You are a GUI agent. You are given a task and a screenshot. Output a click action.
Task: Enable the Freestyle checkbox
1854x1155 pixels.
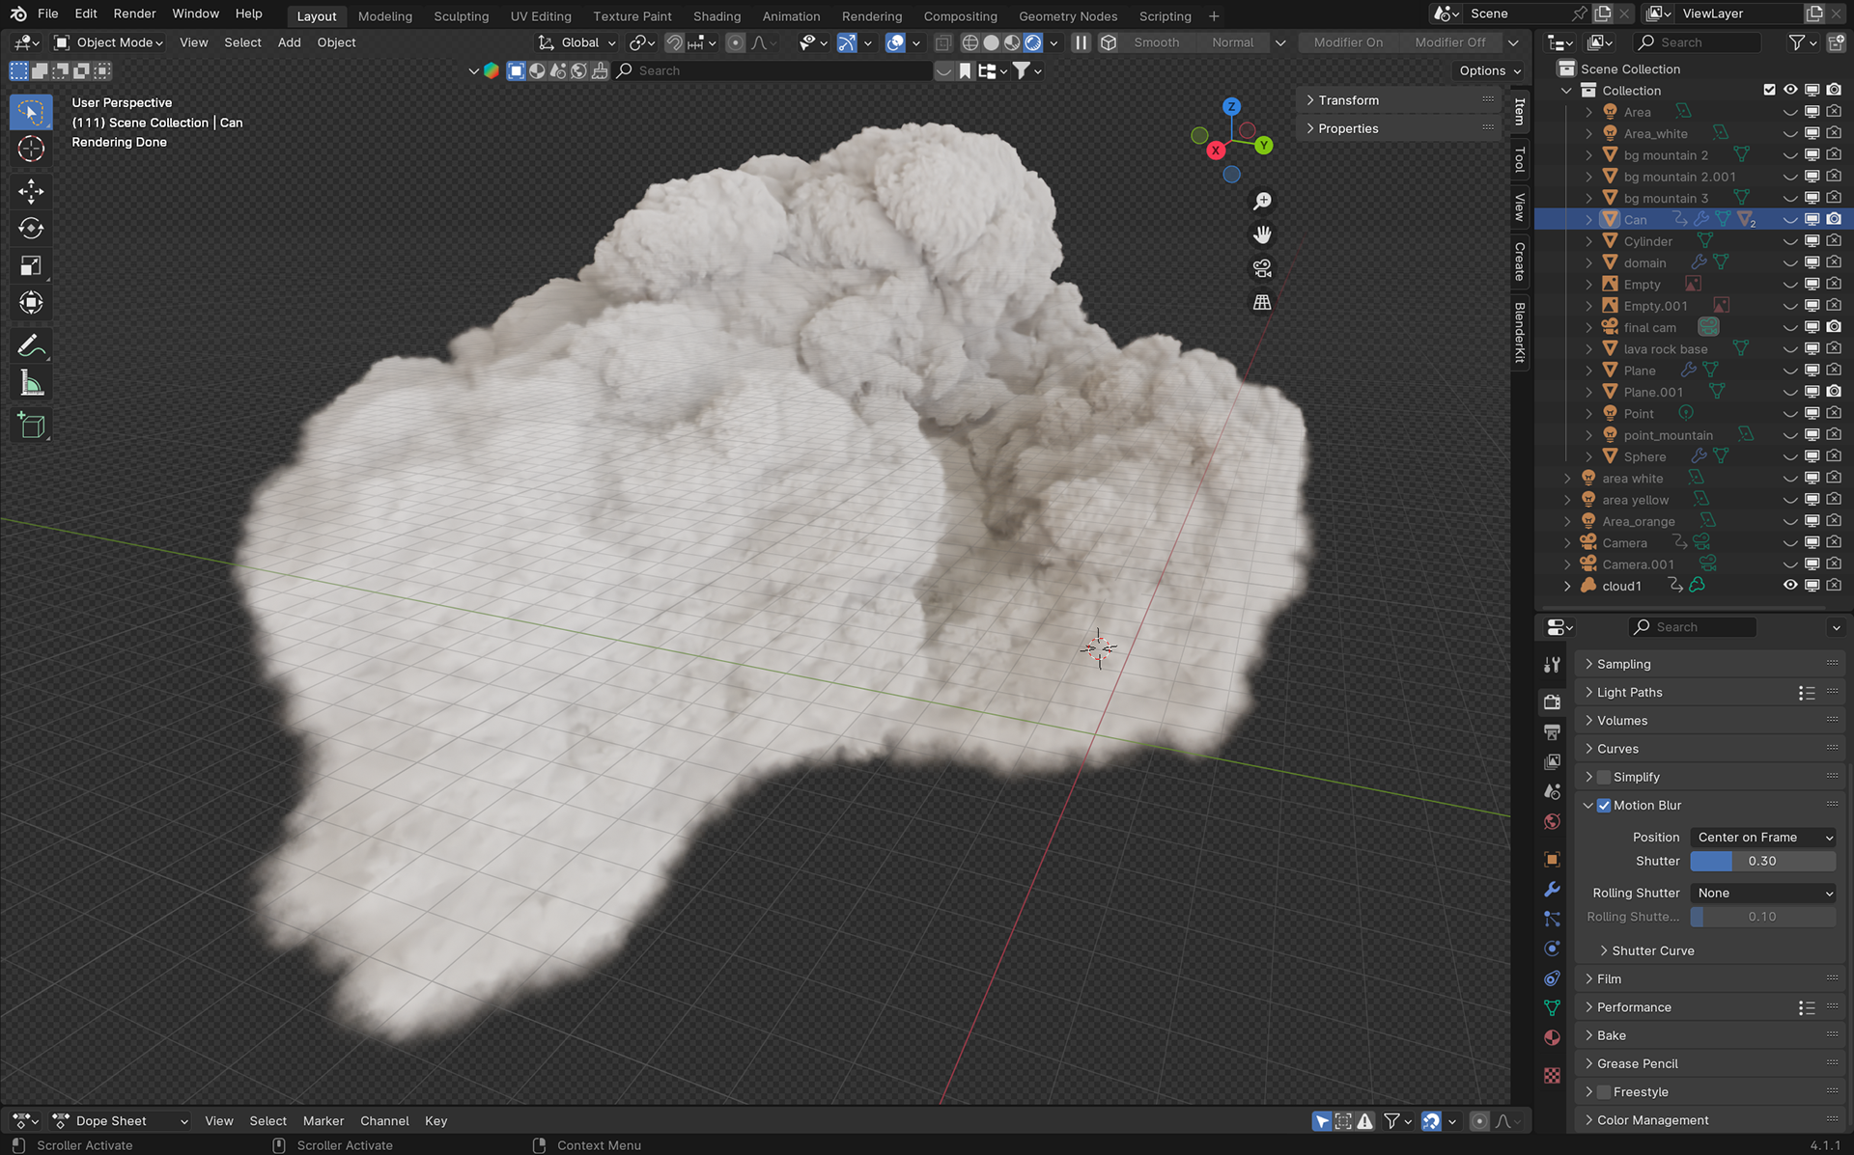point(1604,1092)
